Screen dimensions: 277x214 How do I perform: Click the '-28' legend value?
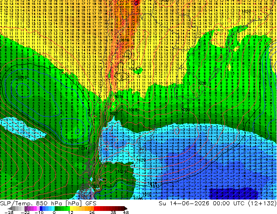coord(9,212)
